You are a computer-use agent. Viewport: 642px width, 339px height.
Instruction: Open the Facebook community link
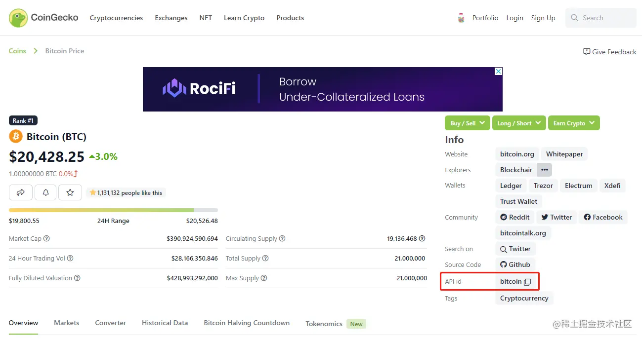click(x=603, y=217)
